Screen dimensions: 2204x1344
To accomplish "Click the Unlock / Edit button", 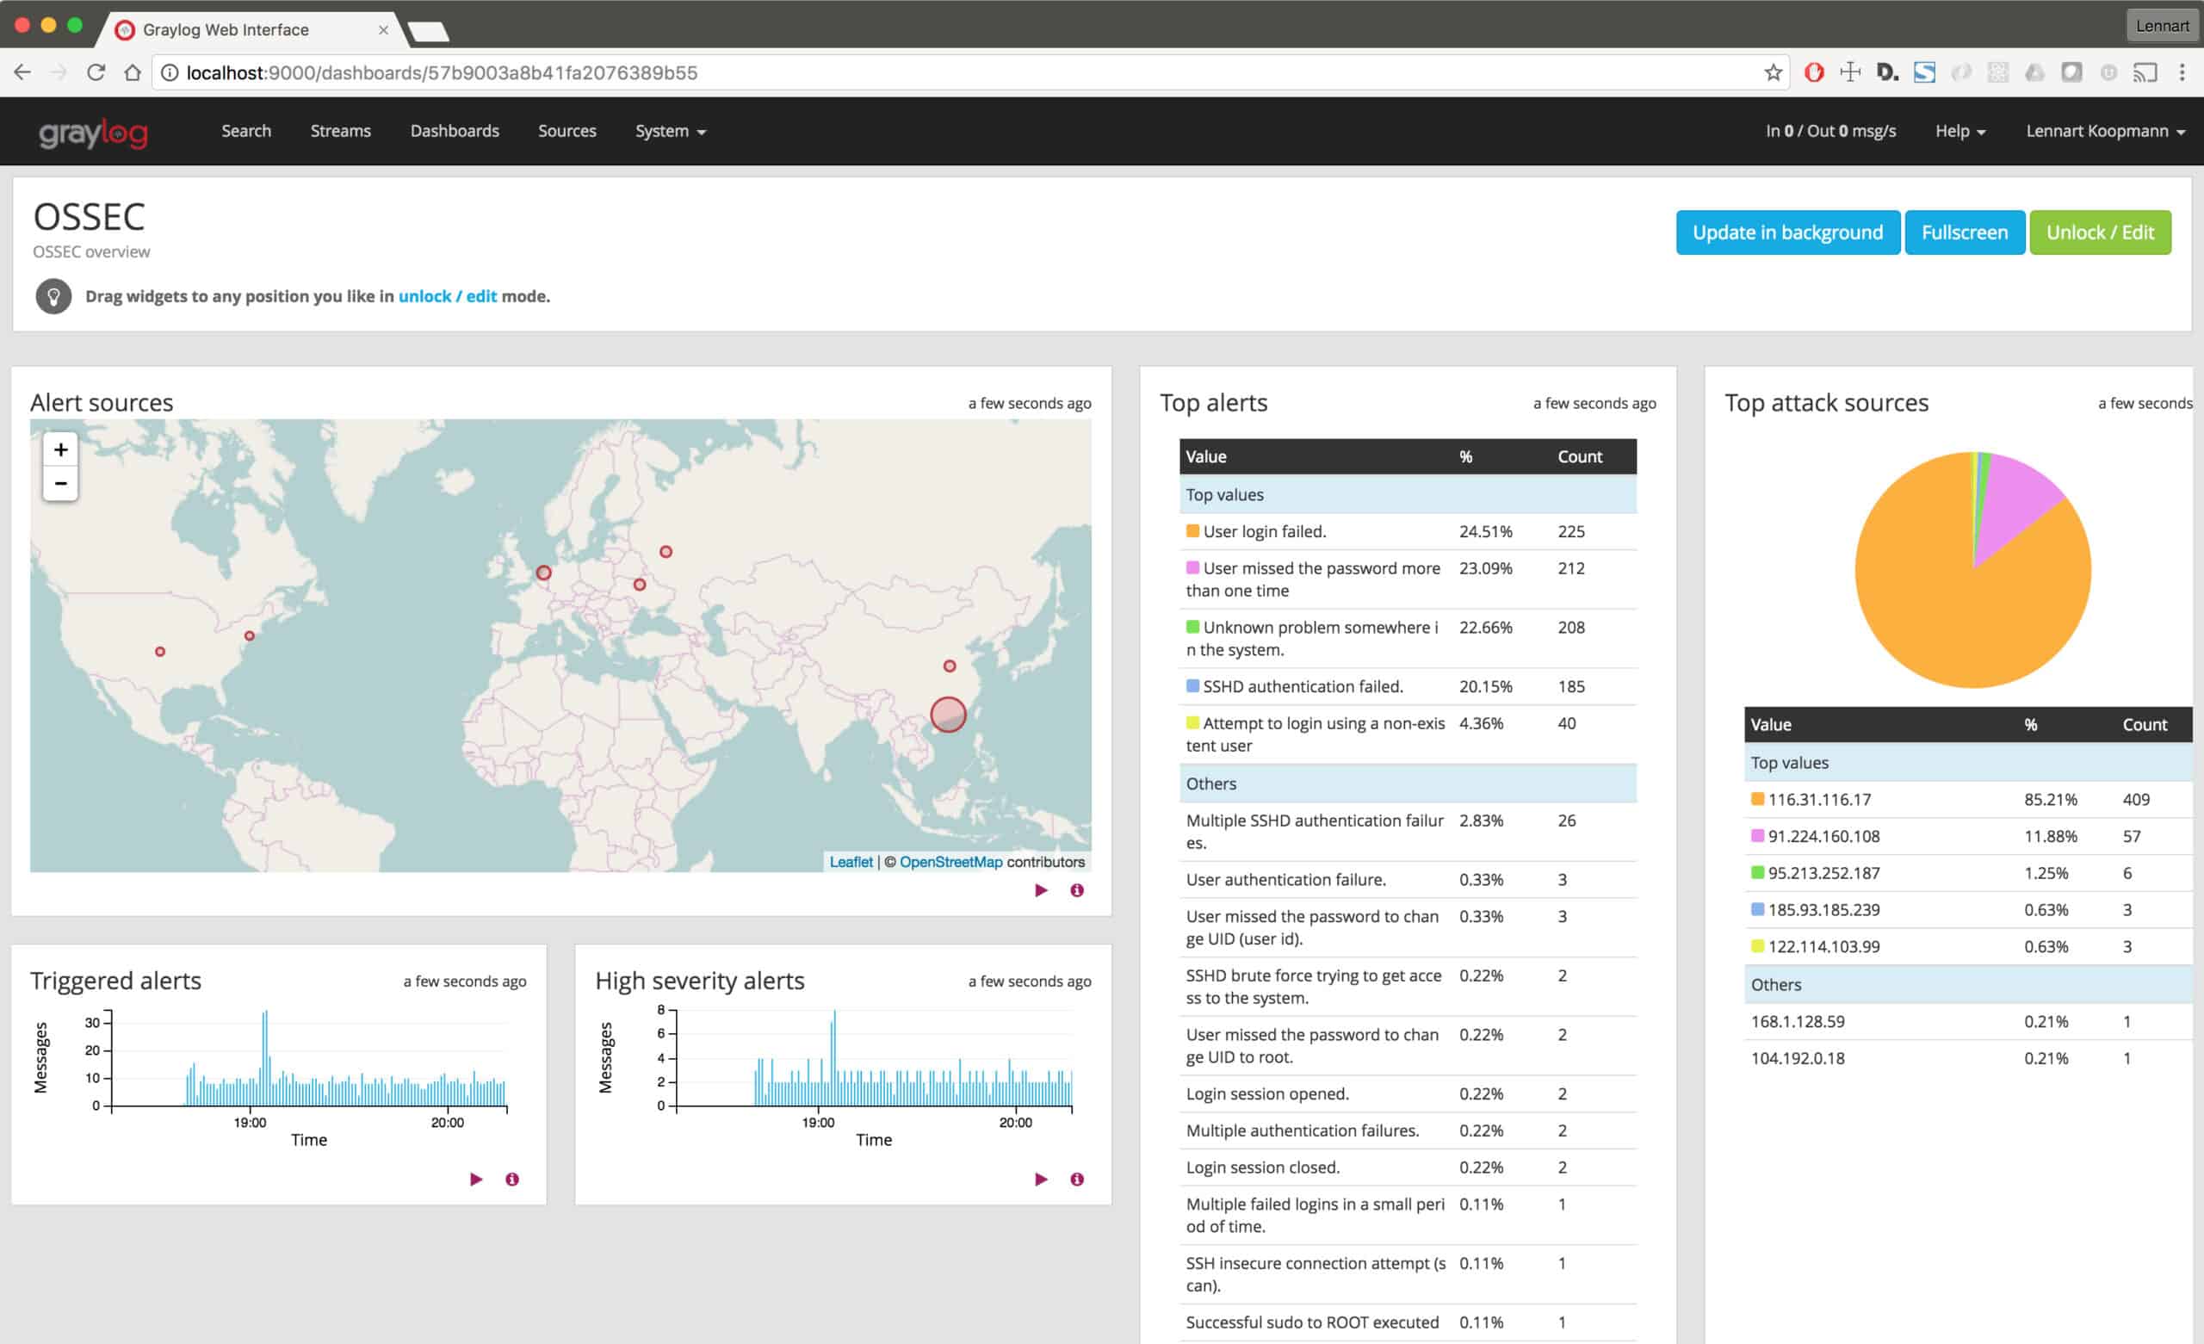I will click(2099, 232).
